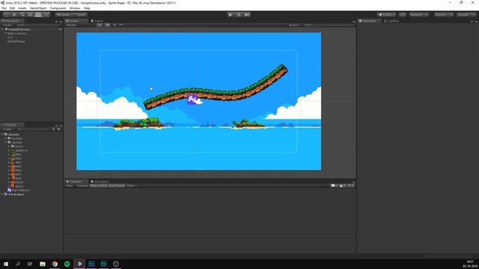479x269 pixels.
Task: Switch to the Hierarchy tab
Action: click(x=11, y=21)
